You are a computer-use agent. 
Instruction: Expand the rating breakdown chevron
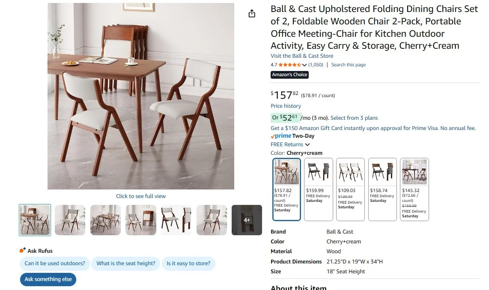[x=304, y=65]
